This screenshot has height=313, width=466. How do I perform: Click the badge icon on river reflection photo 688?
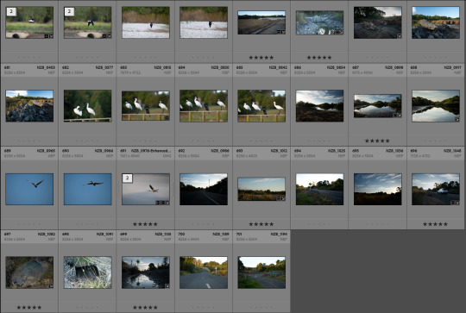point(457,119)
